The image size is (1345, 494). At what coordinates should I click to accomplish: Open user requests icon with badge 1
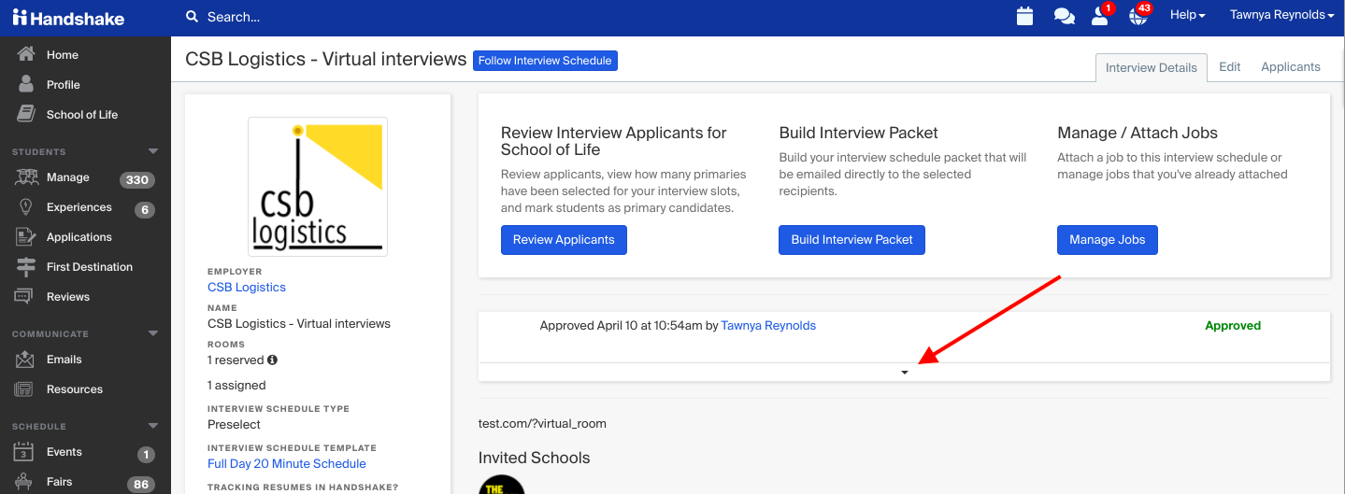tap(1100, 16)
